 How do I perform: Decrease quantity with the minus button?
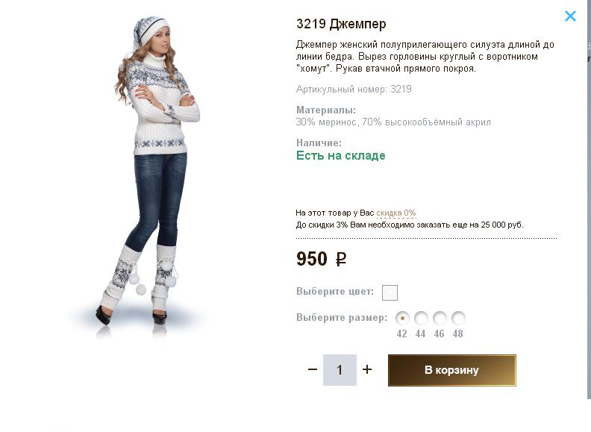(313, 369)
